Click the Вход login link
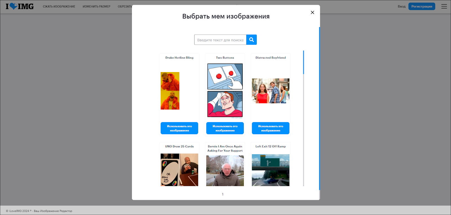The width and height of the screenshot is (451, 215). 401,6
